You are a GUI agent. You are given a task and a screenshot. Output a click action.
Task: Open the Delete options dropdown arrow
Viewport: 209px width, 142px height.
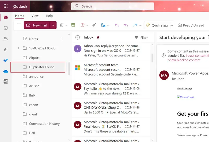[67, 25]
